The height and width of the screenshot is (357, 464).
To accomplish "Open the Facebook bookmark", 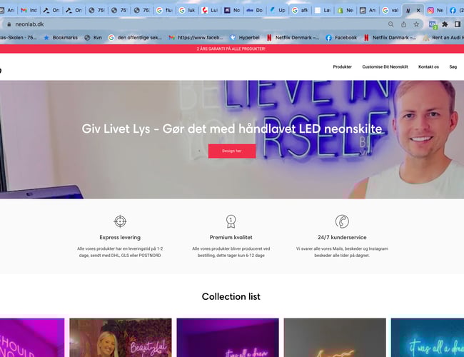I will coord(341,38).
